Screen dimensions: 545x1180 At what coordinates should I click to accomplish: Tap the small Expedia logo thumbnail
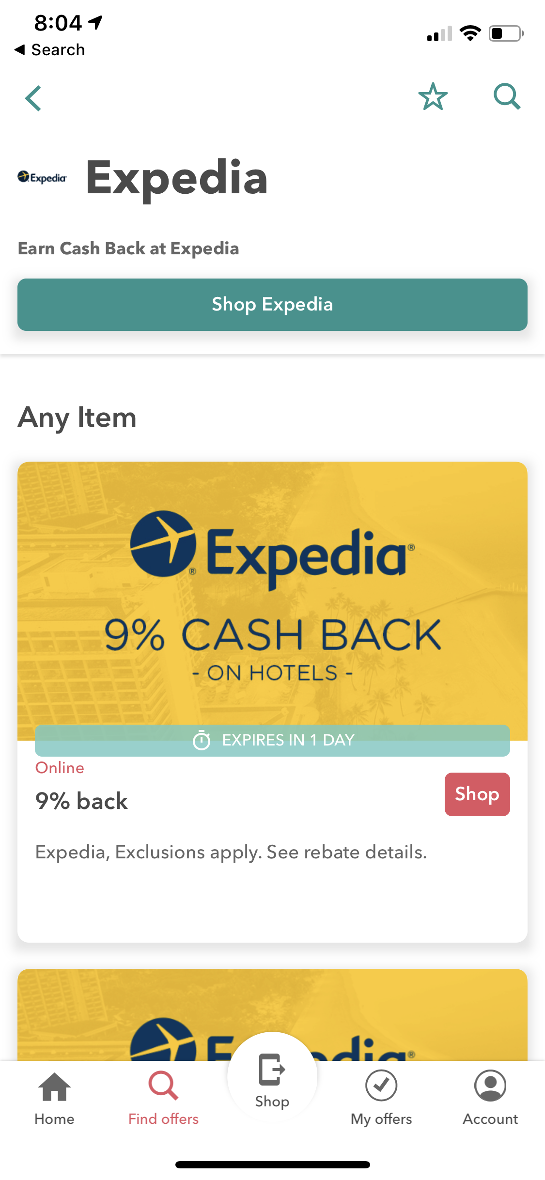[42, 178]
